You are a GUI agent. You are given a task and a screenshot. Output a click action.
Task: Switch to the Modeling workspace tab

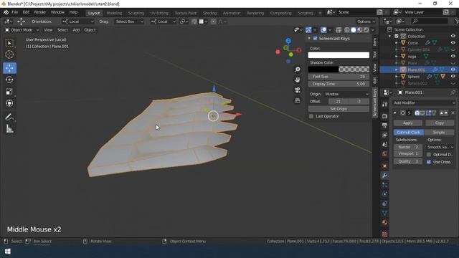pos(114,13)
